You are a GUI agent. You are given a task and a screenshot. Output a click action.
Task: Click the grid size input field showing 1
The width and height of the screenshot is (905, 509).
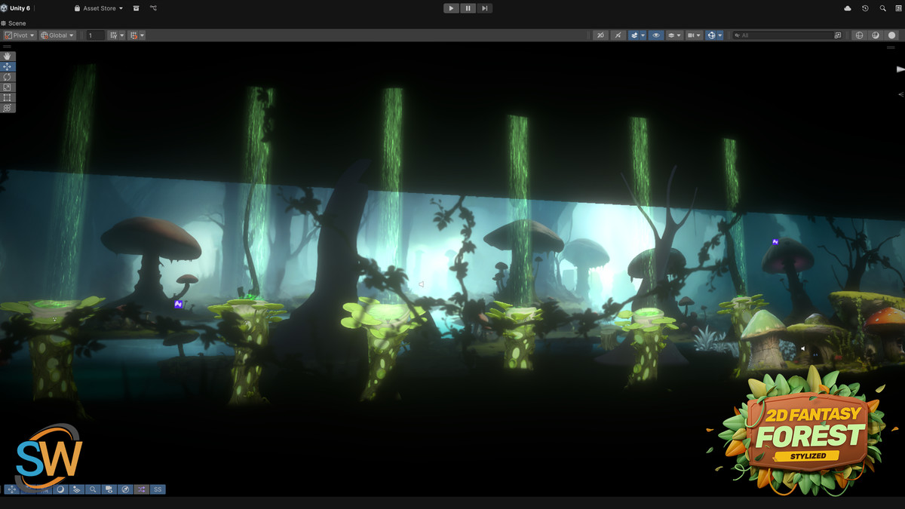click(x=95, y=35)
